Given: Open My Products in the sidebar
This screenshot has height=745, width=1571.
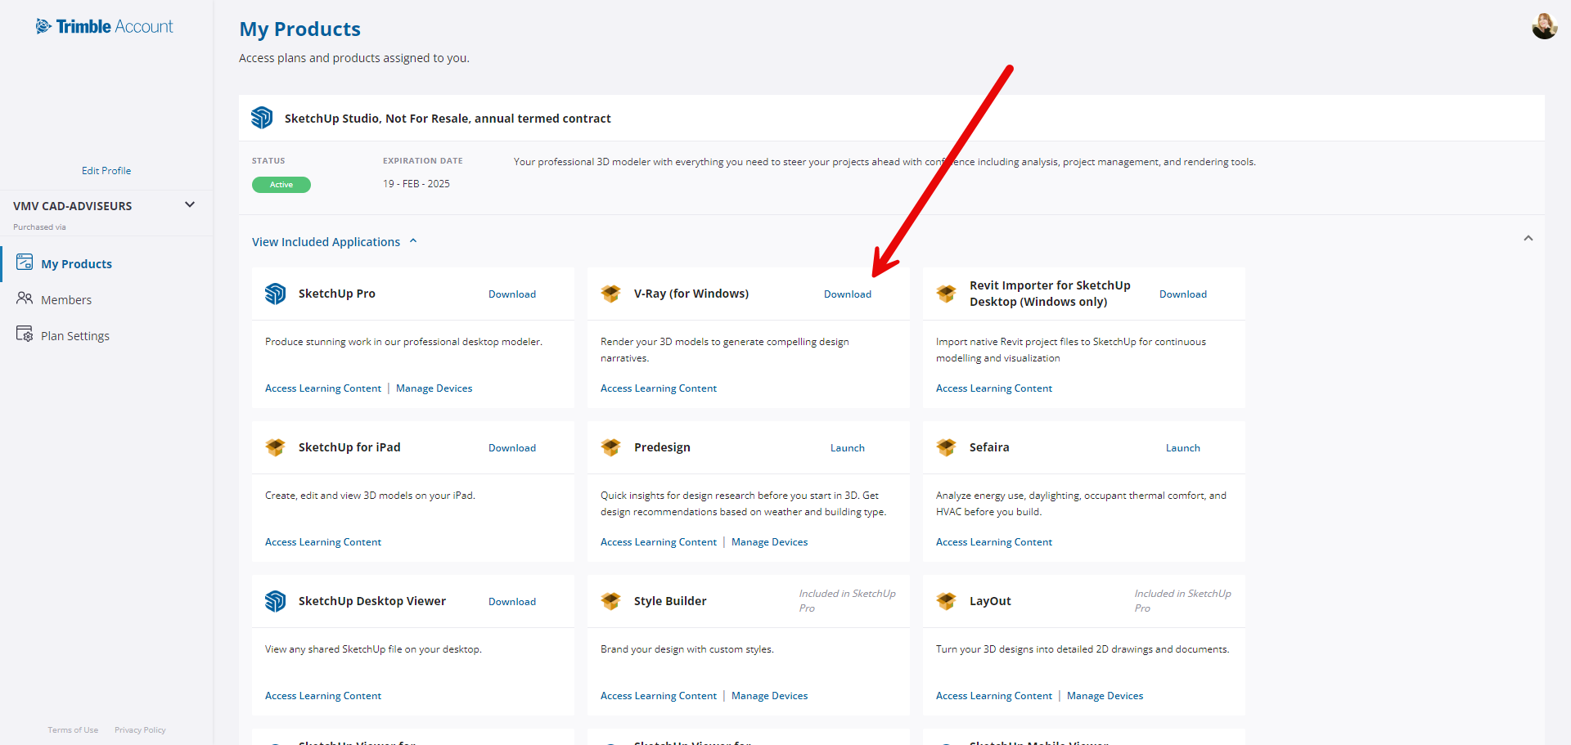Looking at the screenshot, I should [76, 264].
